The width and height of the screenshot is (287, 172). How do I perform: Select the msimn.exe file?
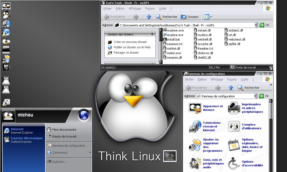click(x=172, y=53)
